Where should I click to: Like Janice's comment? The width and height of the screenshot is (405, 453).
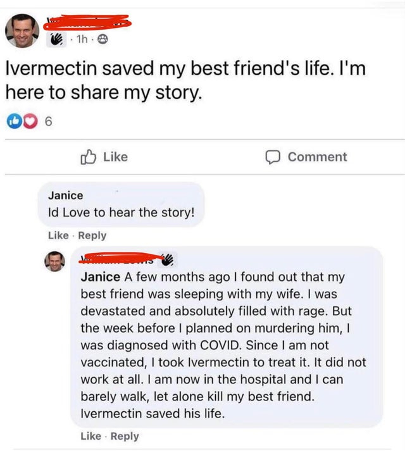58,235
